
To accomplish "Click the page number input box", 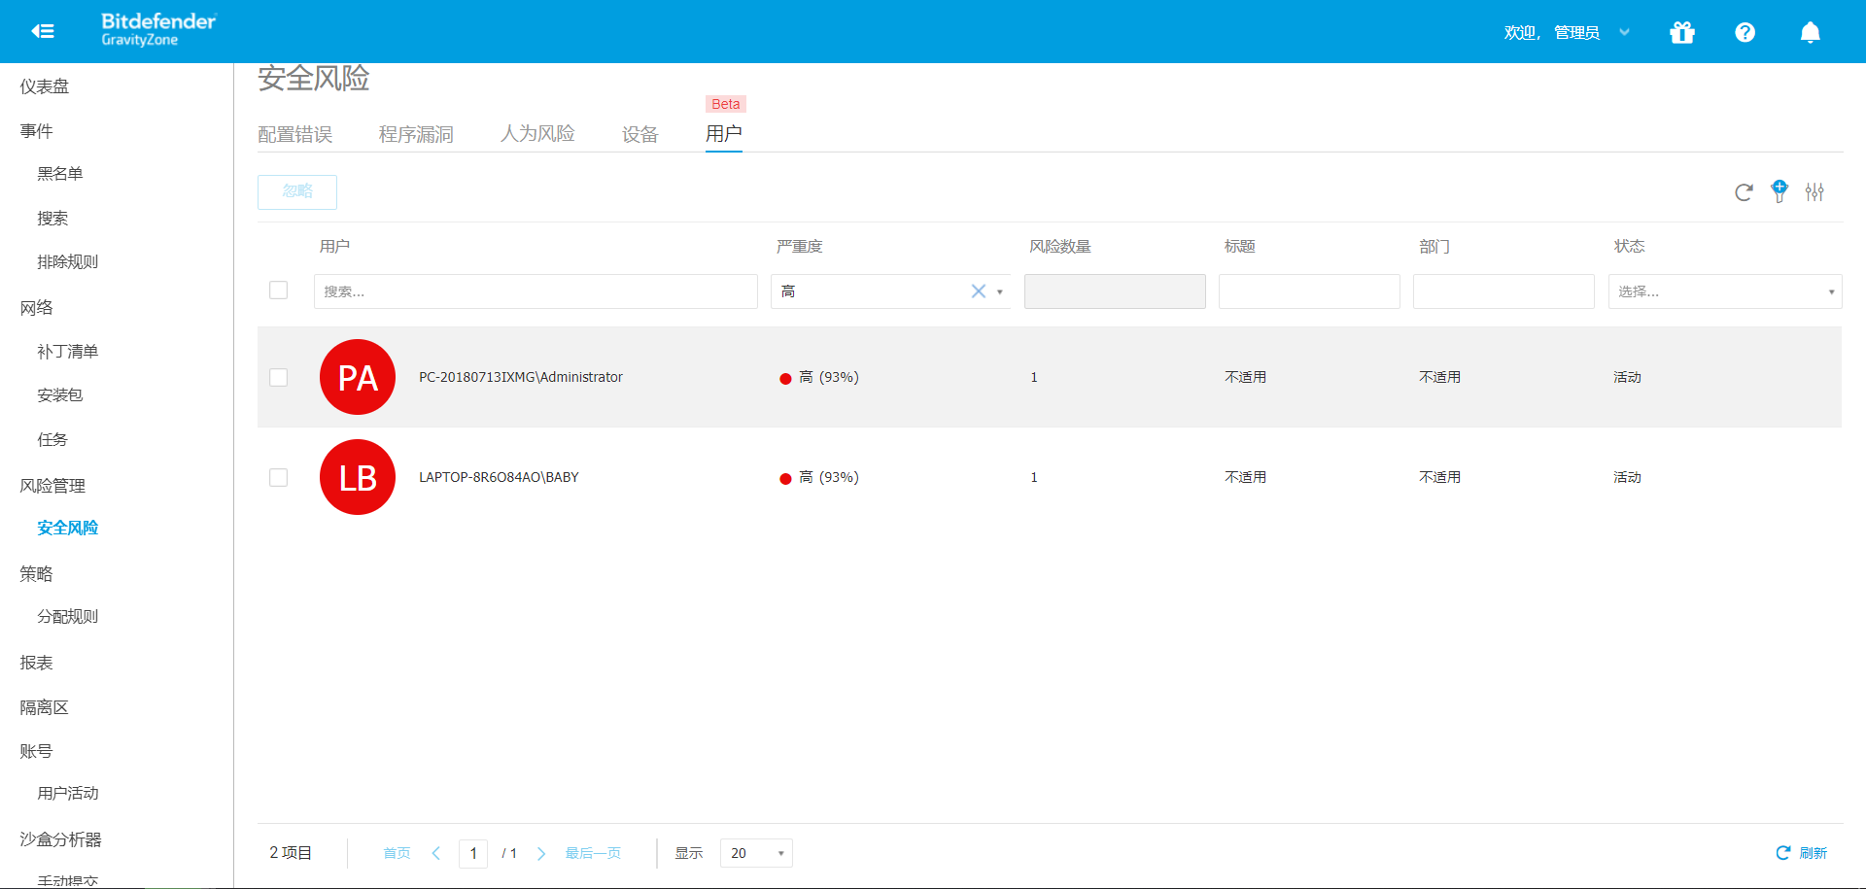I will [473, 853].
